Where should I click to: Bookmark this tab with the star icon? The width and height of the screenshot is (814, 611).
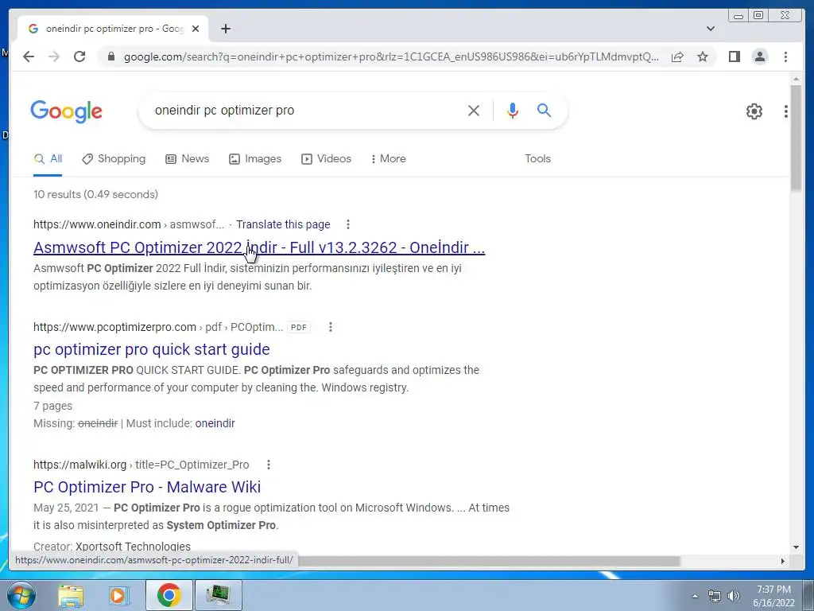703,56
